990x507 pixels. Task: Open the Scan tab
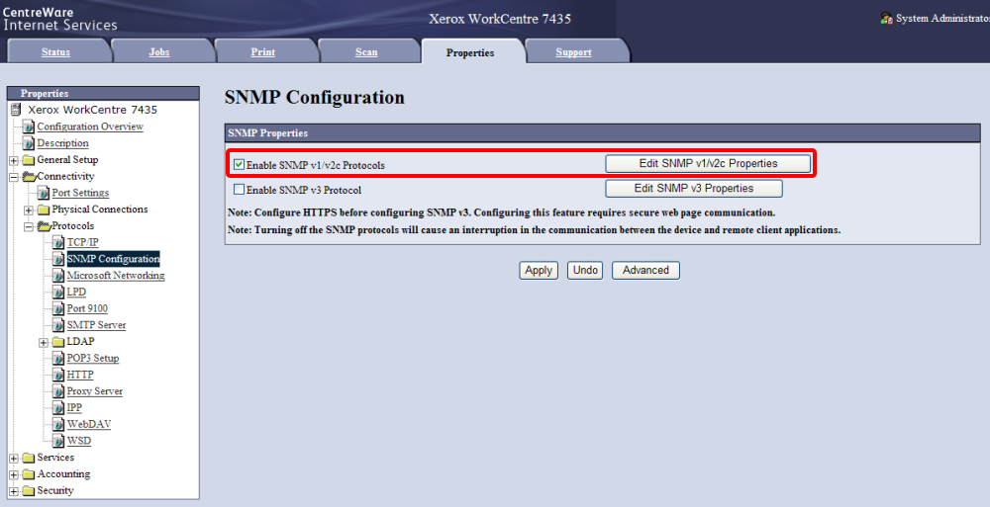[366, 52]
